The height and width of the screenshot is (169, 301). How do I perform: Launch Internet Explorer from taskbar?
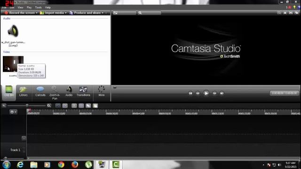(x=20, y=165)
